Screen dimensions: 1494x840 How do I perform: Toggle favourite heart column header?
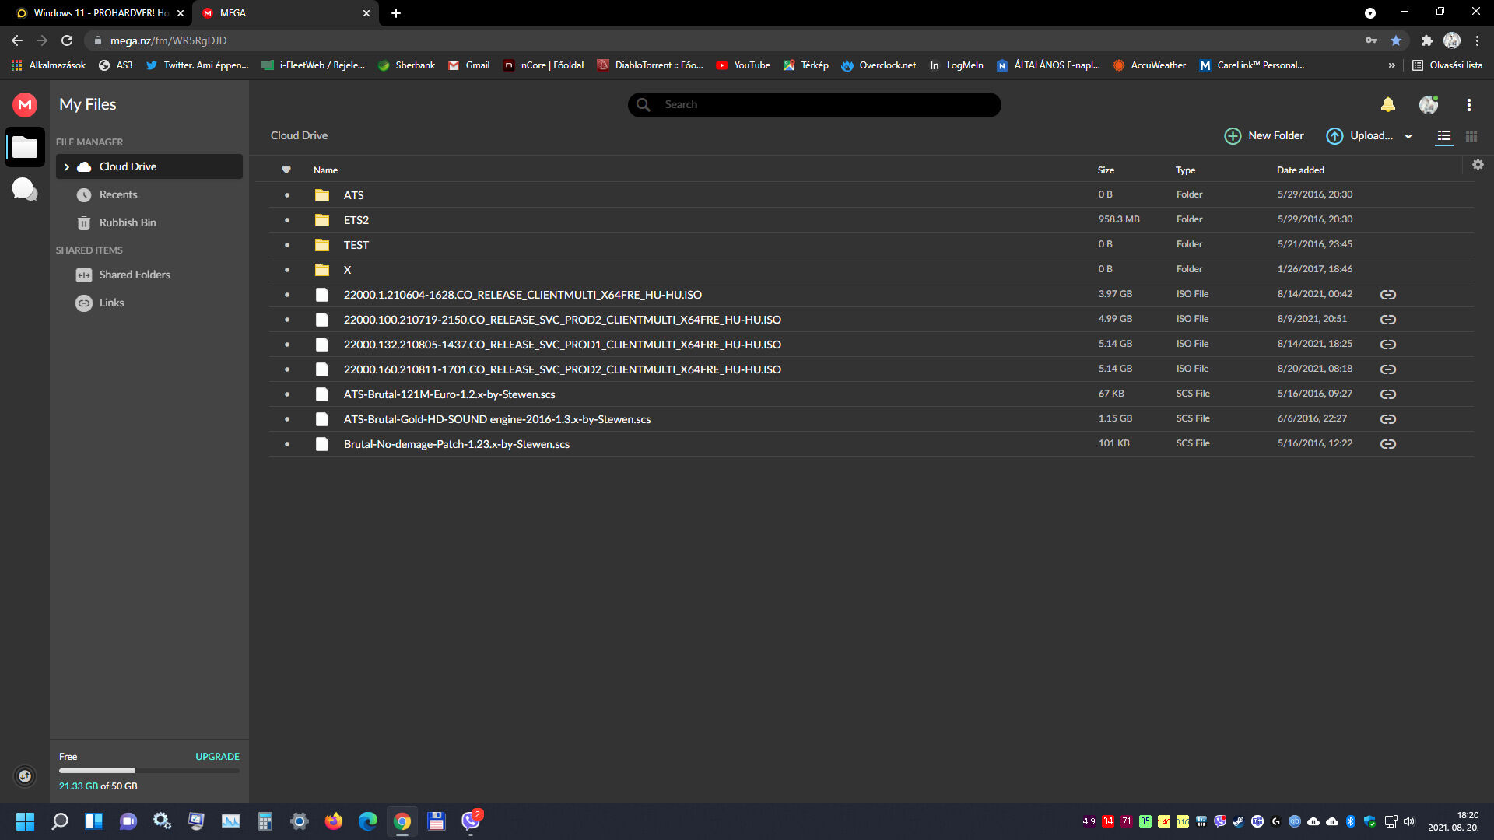[x=286, y=170]
